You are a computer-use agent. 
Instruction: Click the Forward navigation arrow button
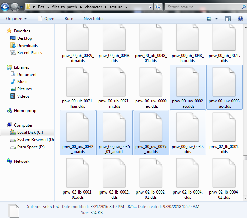[x=15, y=7]
